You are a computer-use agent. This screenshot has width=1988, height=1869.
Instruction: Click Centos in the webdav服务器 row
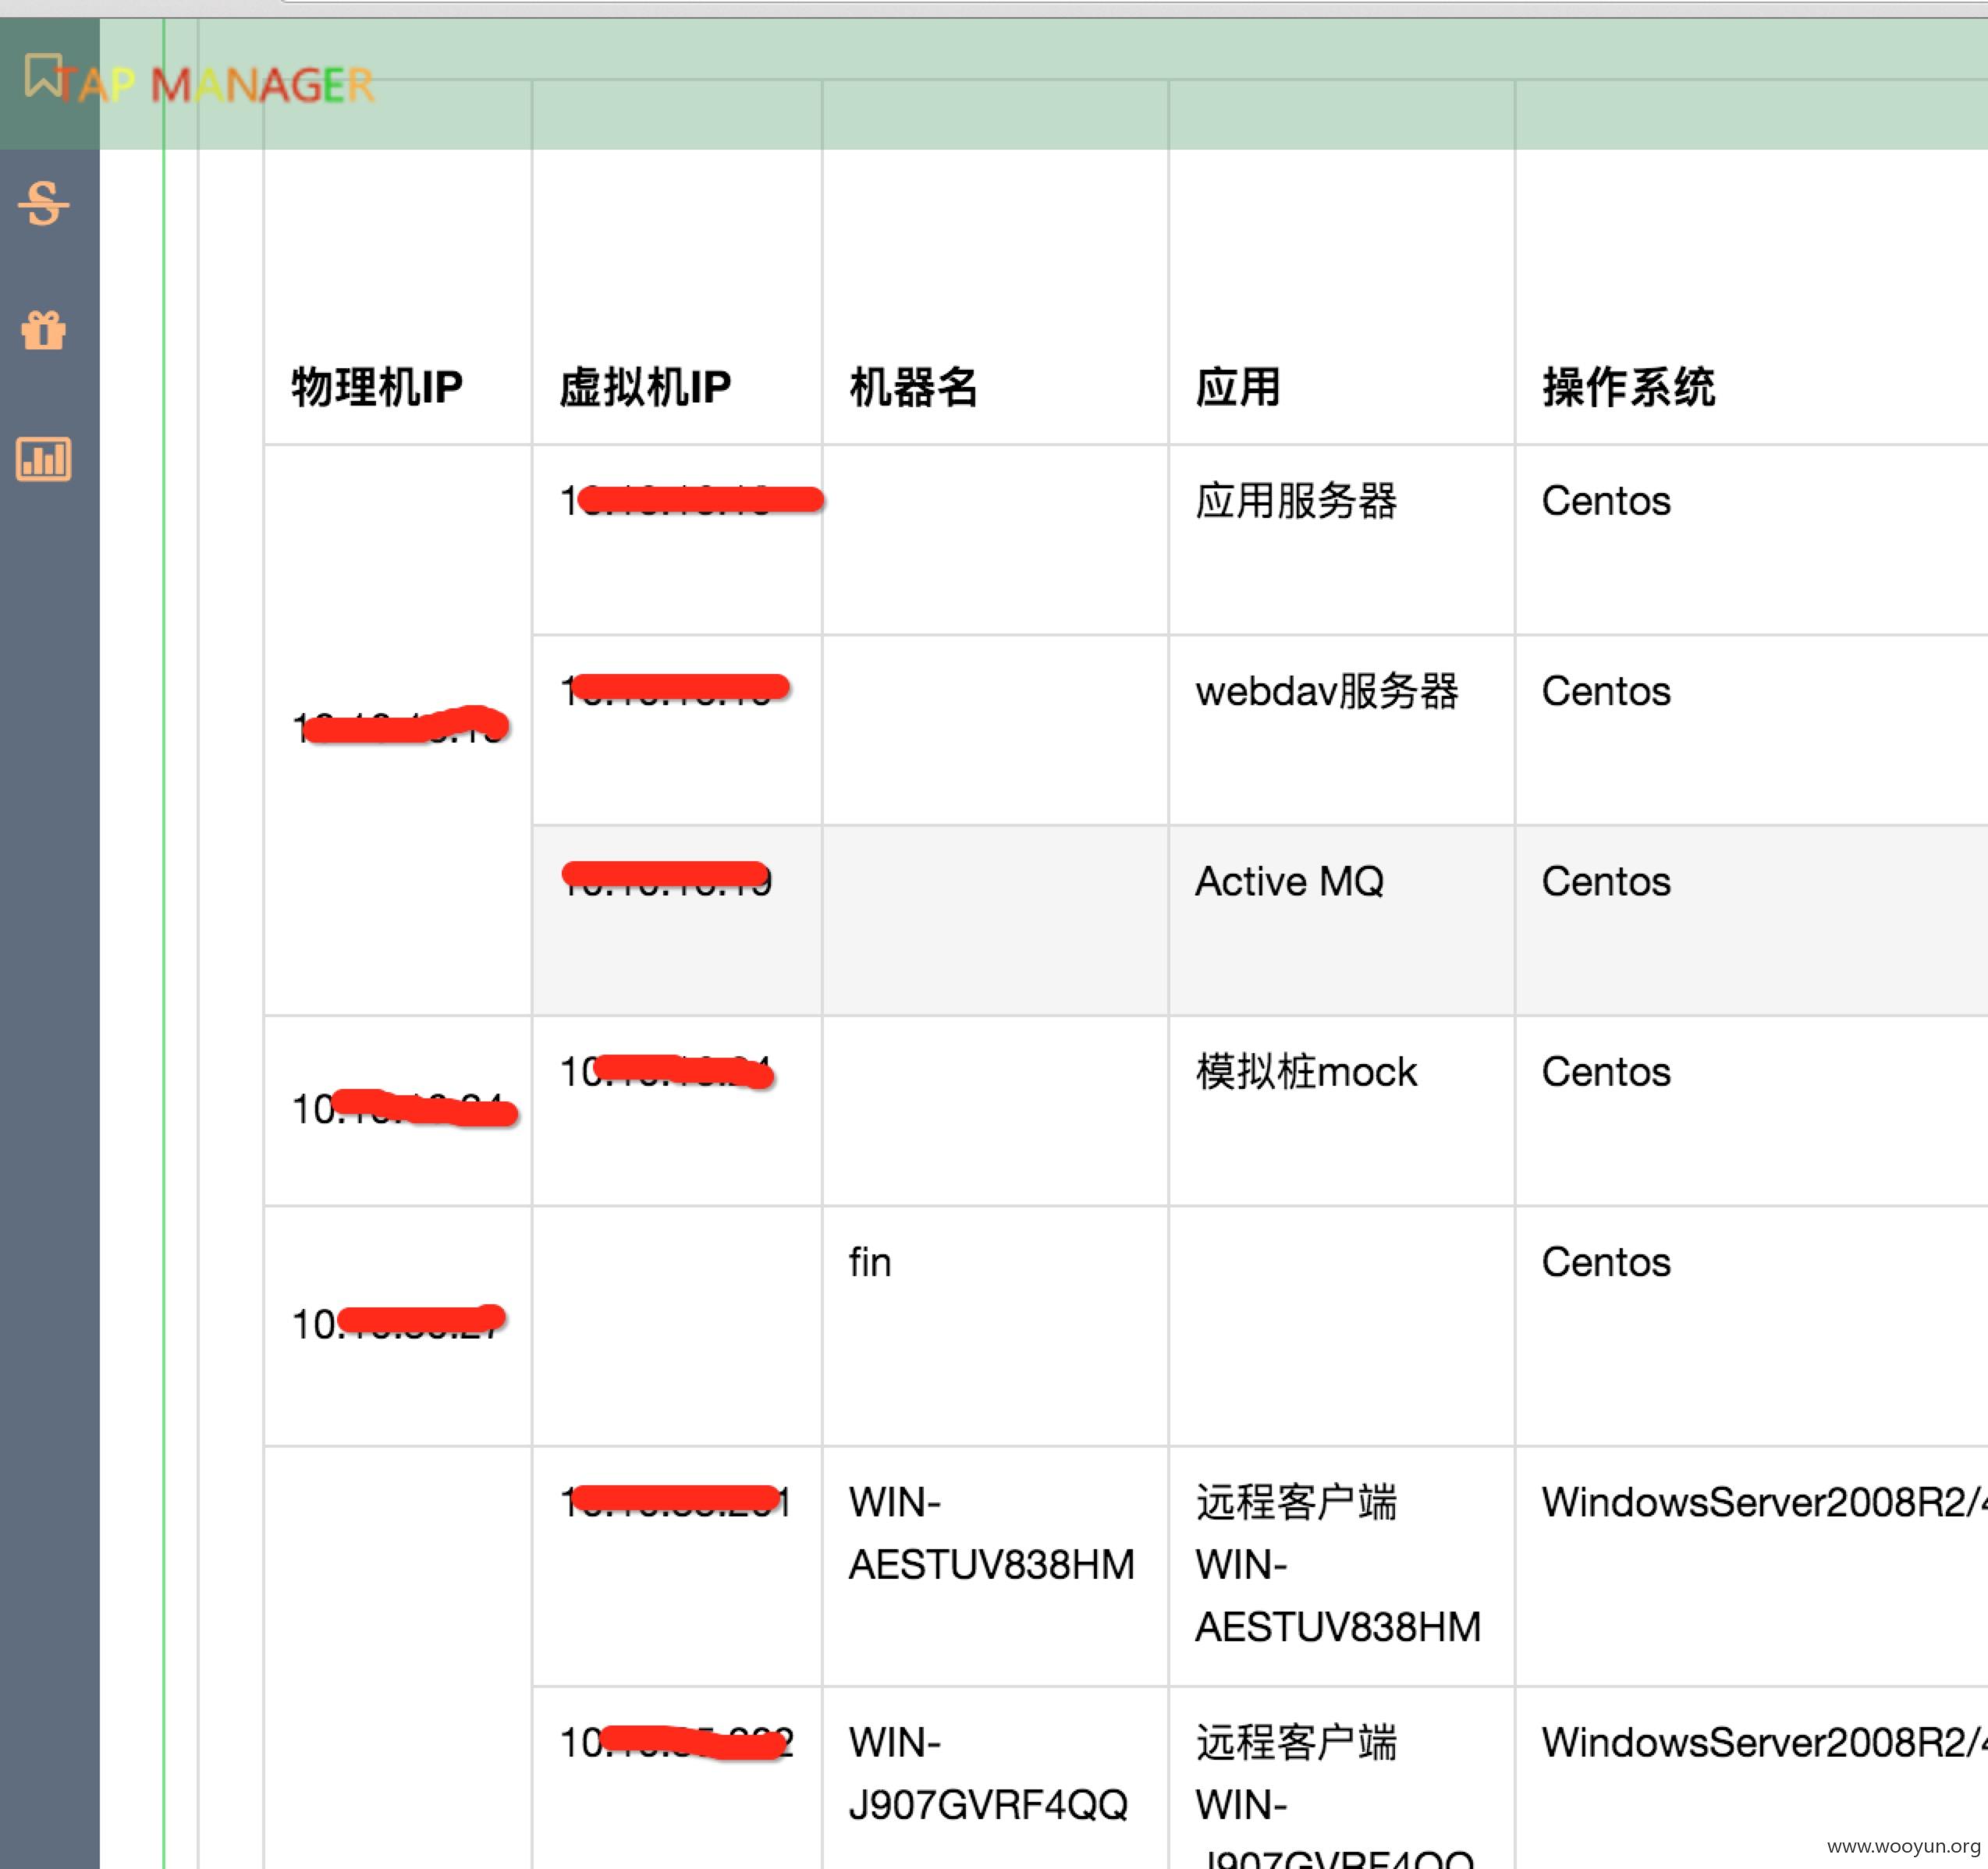tap(1606, 691)
